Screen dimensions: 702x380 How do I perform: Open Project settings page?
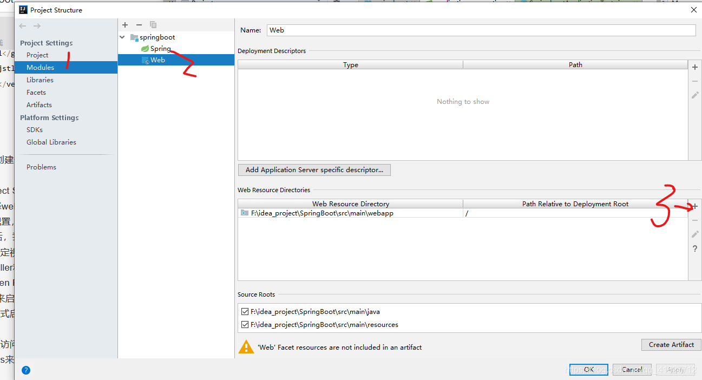click(x=37, y=55)
